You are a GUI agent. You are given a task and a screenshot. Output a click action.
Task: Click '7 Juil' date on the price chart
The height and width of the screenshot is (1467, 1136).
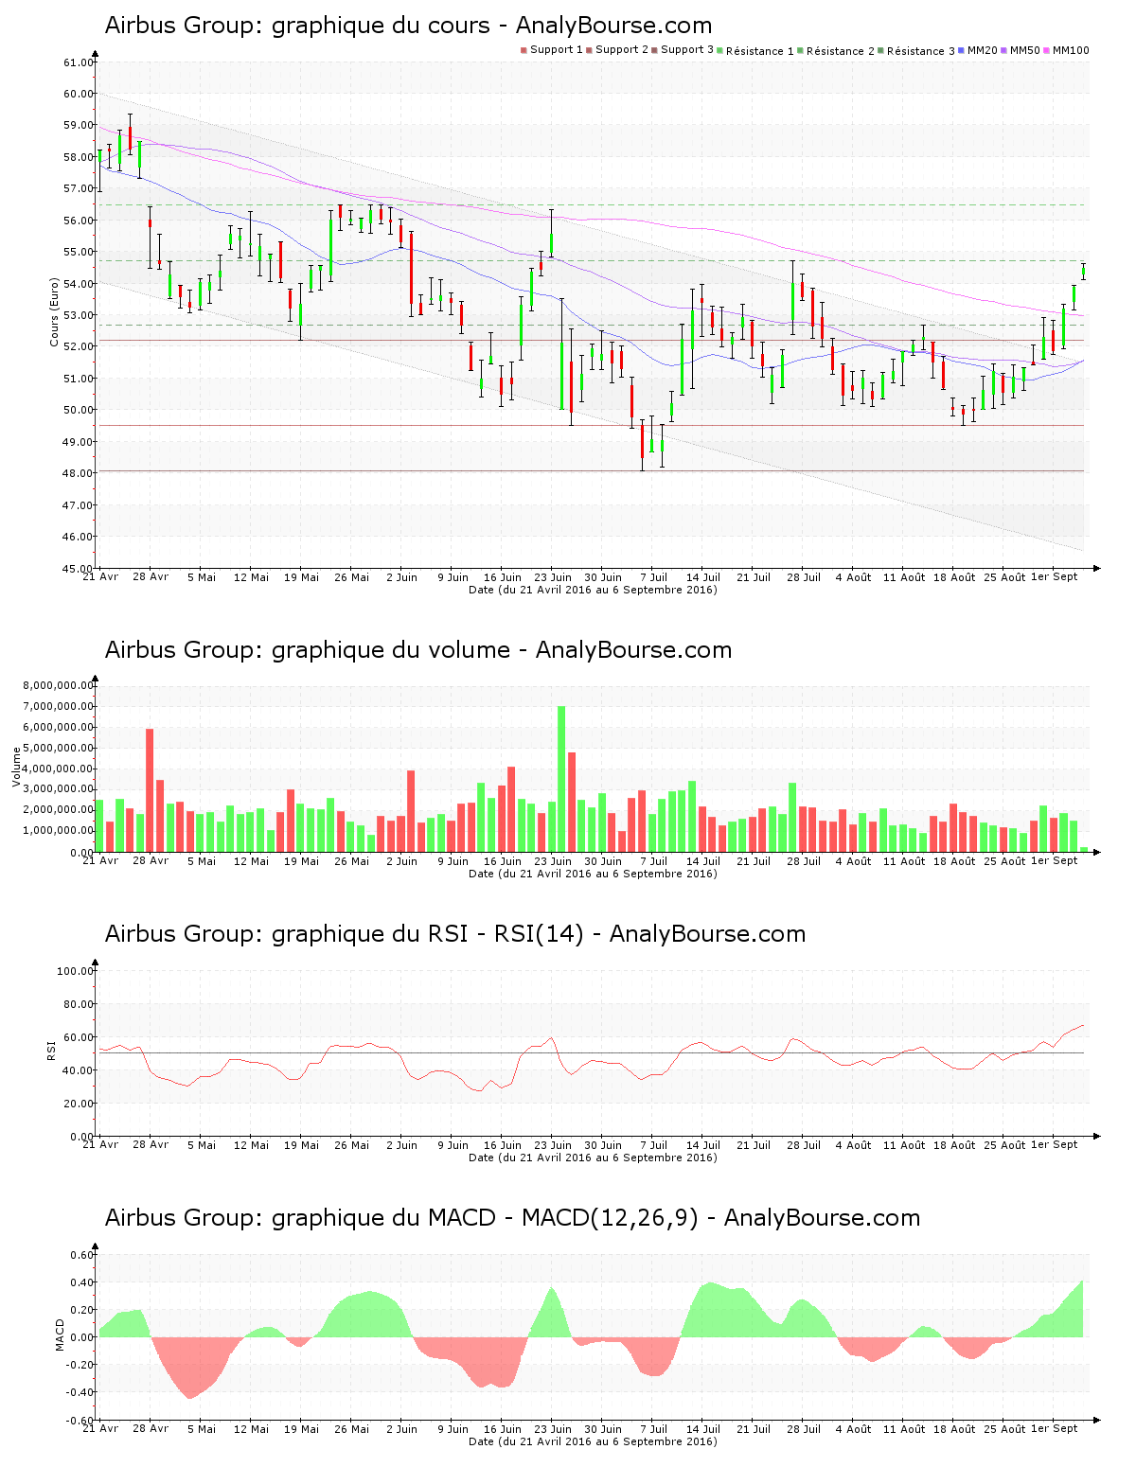point(654,576)
